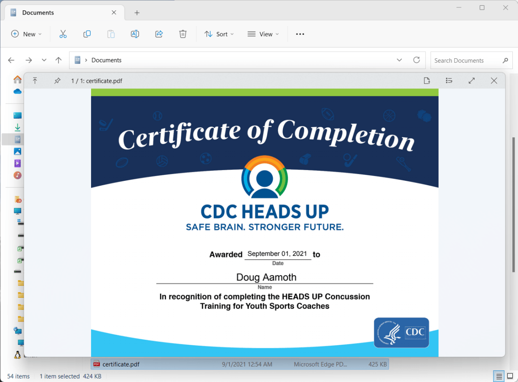518x382 pixels.
Task: Click the '54 items' status text
Action: (19, 376)
